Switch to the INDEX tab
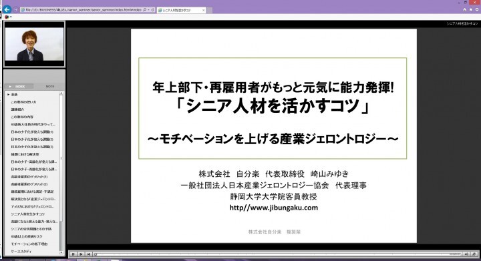 coord(19,86)
